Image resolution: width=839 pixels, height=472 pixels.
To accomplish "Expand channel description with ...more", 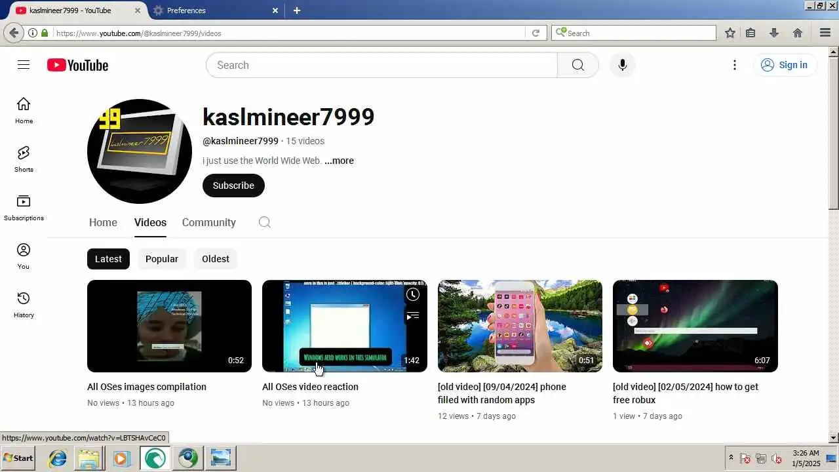I will 339,161.
